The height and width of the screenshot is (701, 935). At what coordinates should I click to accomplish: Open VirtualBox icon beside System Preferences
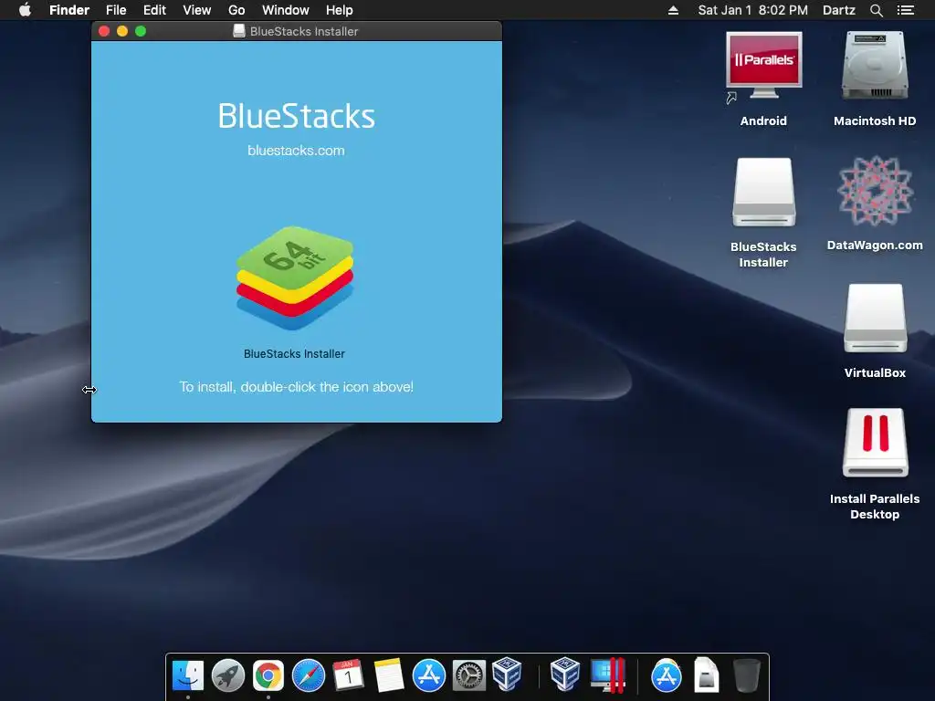coord(508,675)
